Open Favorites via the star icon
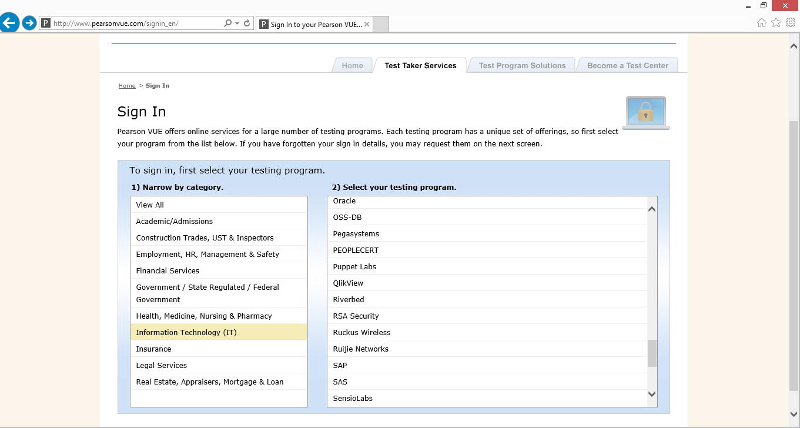Screen dimensions: 800x428 click(776, 22)
